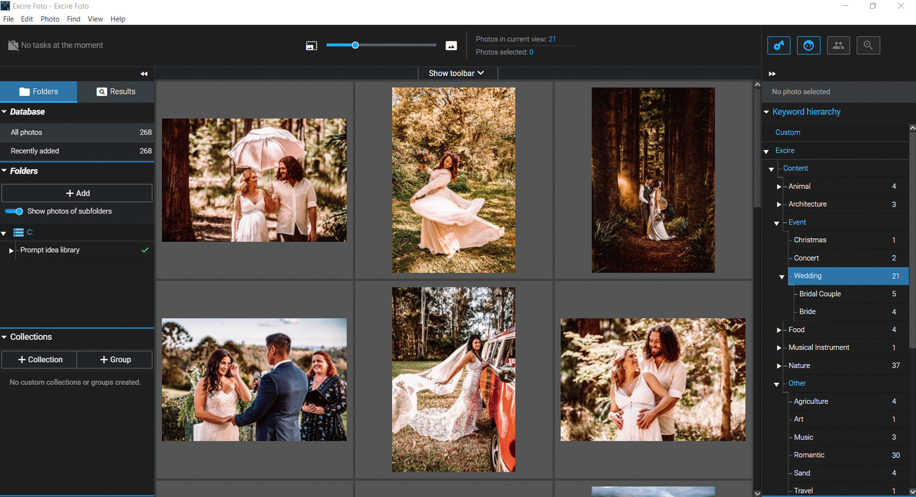Image resolution: width=916 pixels, height=497 pixels.
Task: Collapse right panel with double-arrow icon
Action: 772,74
